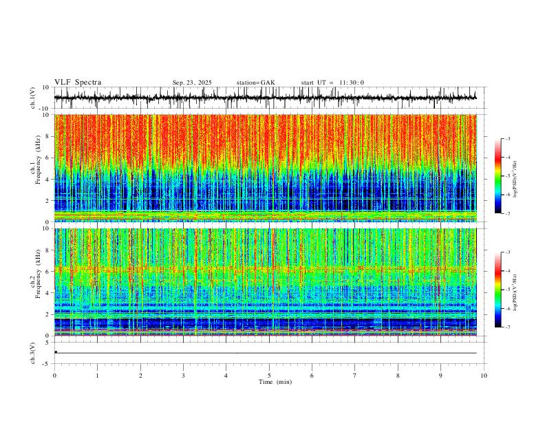Click the time axis tick label '0'
The image size is (545, 421).
point(54,376)
